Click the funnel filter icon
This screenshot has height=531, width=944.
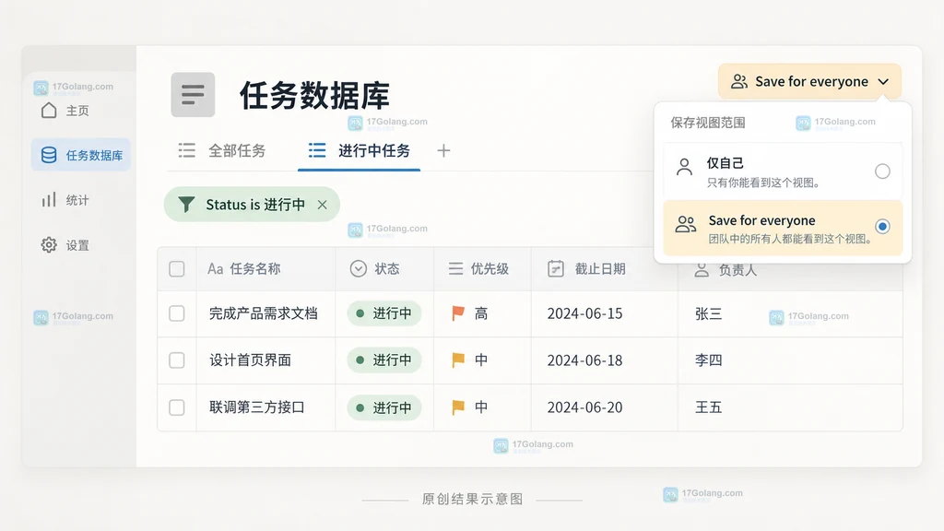pyautogui.click(x=186, y=205)
